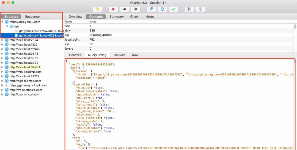Screen dimensions: 297x150
Task: Collapse the https://ups.youku.com tree node
Action: point(2,22)
